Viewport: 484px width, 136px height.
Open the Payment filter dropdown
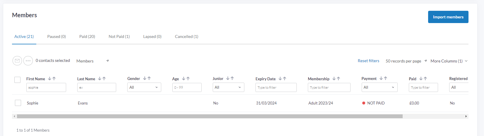coord(379,87)
